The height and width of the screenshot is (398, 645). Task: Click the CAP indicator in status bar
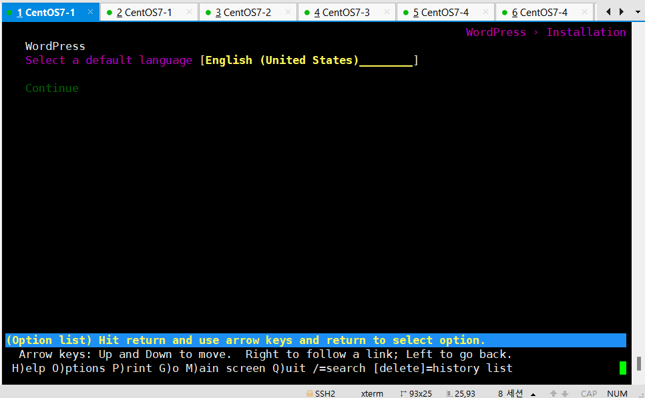pyautogui.click(x=589, y=393)
